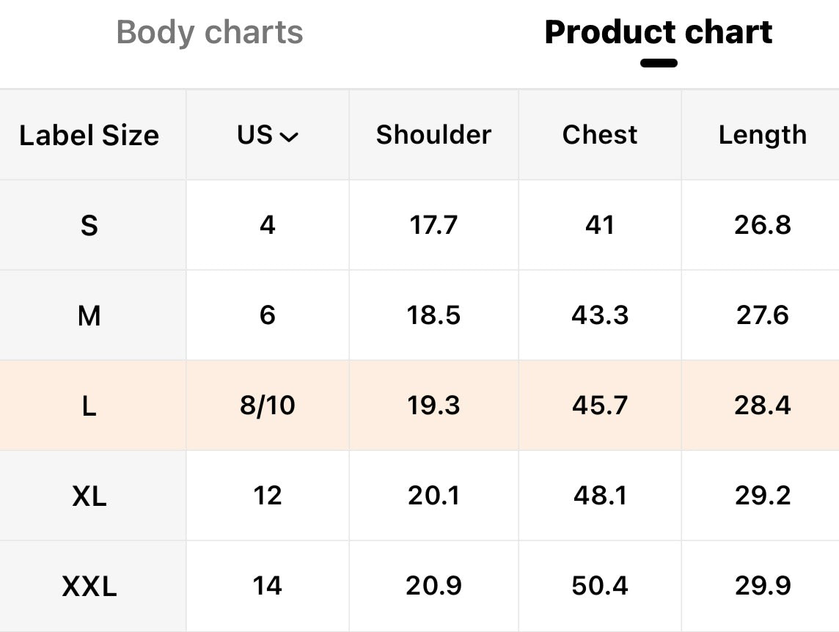
Task: Select the Product chart tab
Action: tap(659, 32)
